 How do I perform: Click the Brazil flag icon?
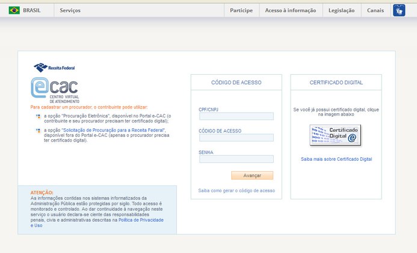(x=14, y=10)
